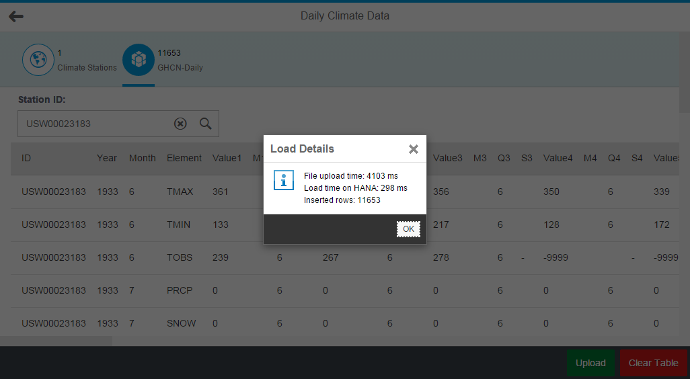The image size is (690, 379).
Task: Click the Element column header
Action: (x=184, y=159)
